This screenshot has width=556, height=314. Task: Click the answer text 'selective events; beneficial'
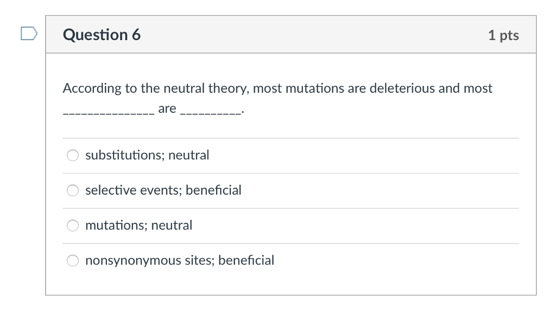point(163,190)
